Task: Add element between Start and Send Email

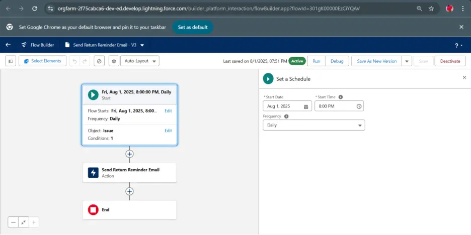Action: coord(129,154)
